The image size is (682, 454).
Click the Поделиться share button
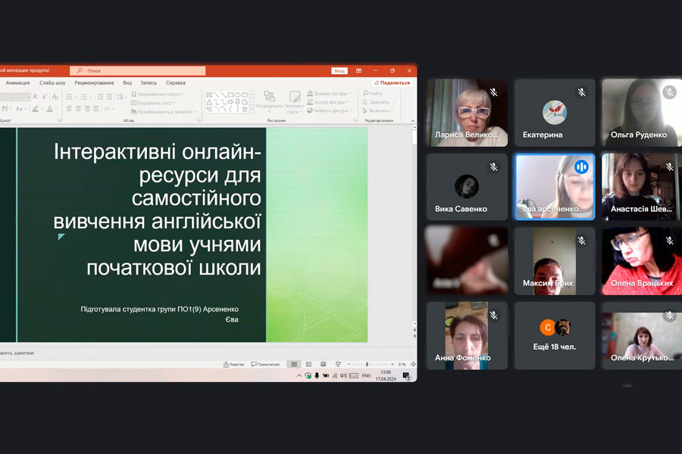point(392,82)
